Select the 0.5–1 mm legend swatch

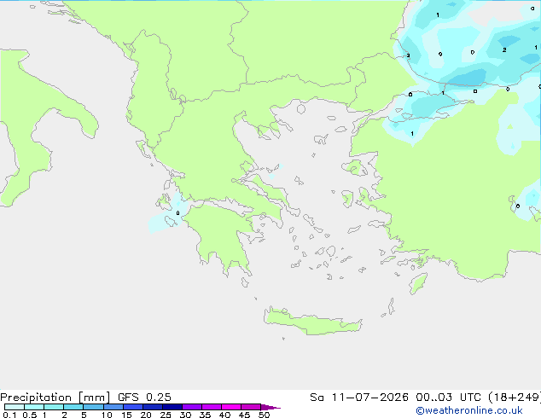[34, 407]
